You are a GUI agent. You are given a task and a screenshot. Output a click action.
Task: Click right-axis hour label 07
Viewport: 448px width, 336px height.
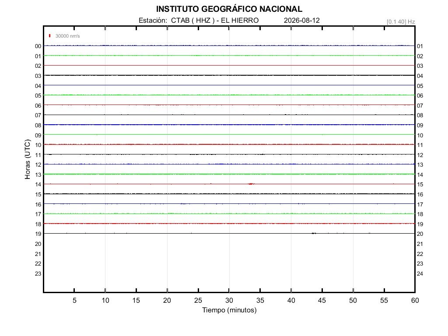pos(420,106)
